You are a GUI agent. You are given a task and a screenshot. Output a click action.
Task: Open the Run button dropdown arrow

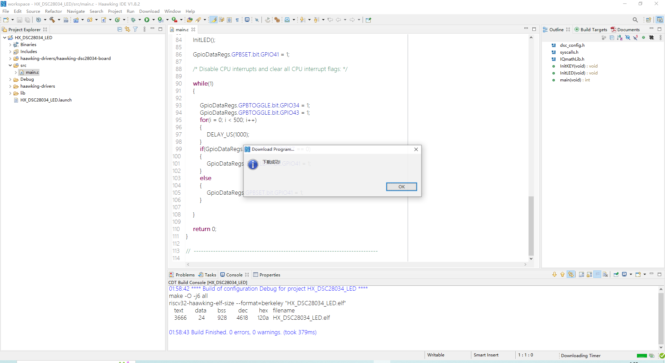click(x=153, y=20)
